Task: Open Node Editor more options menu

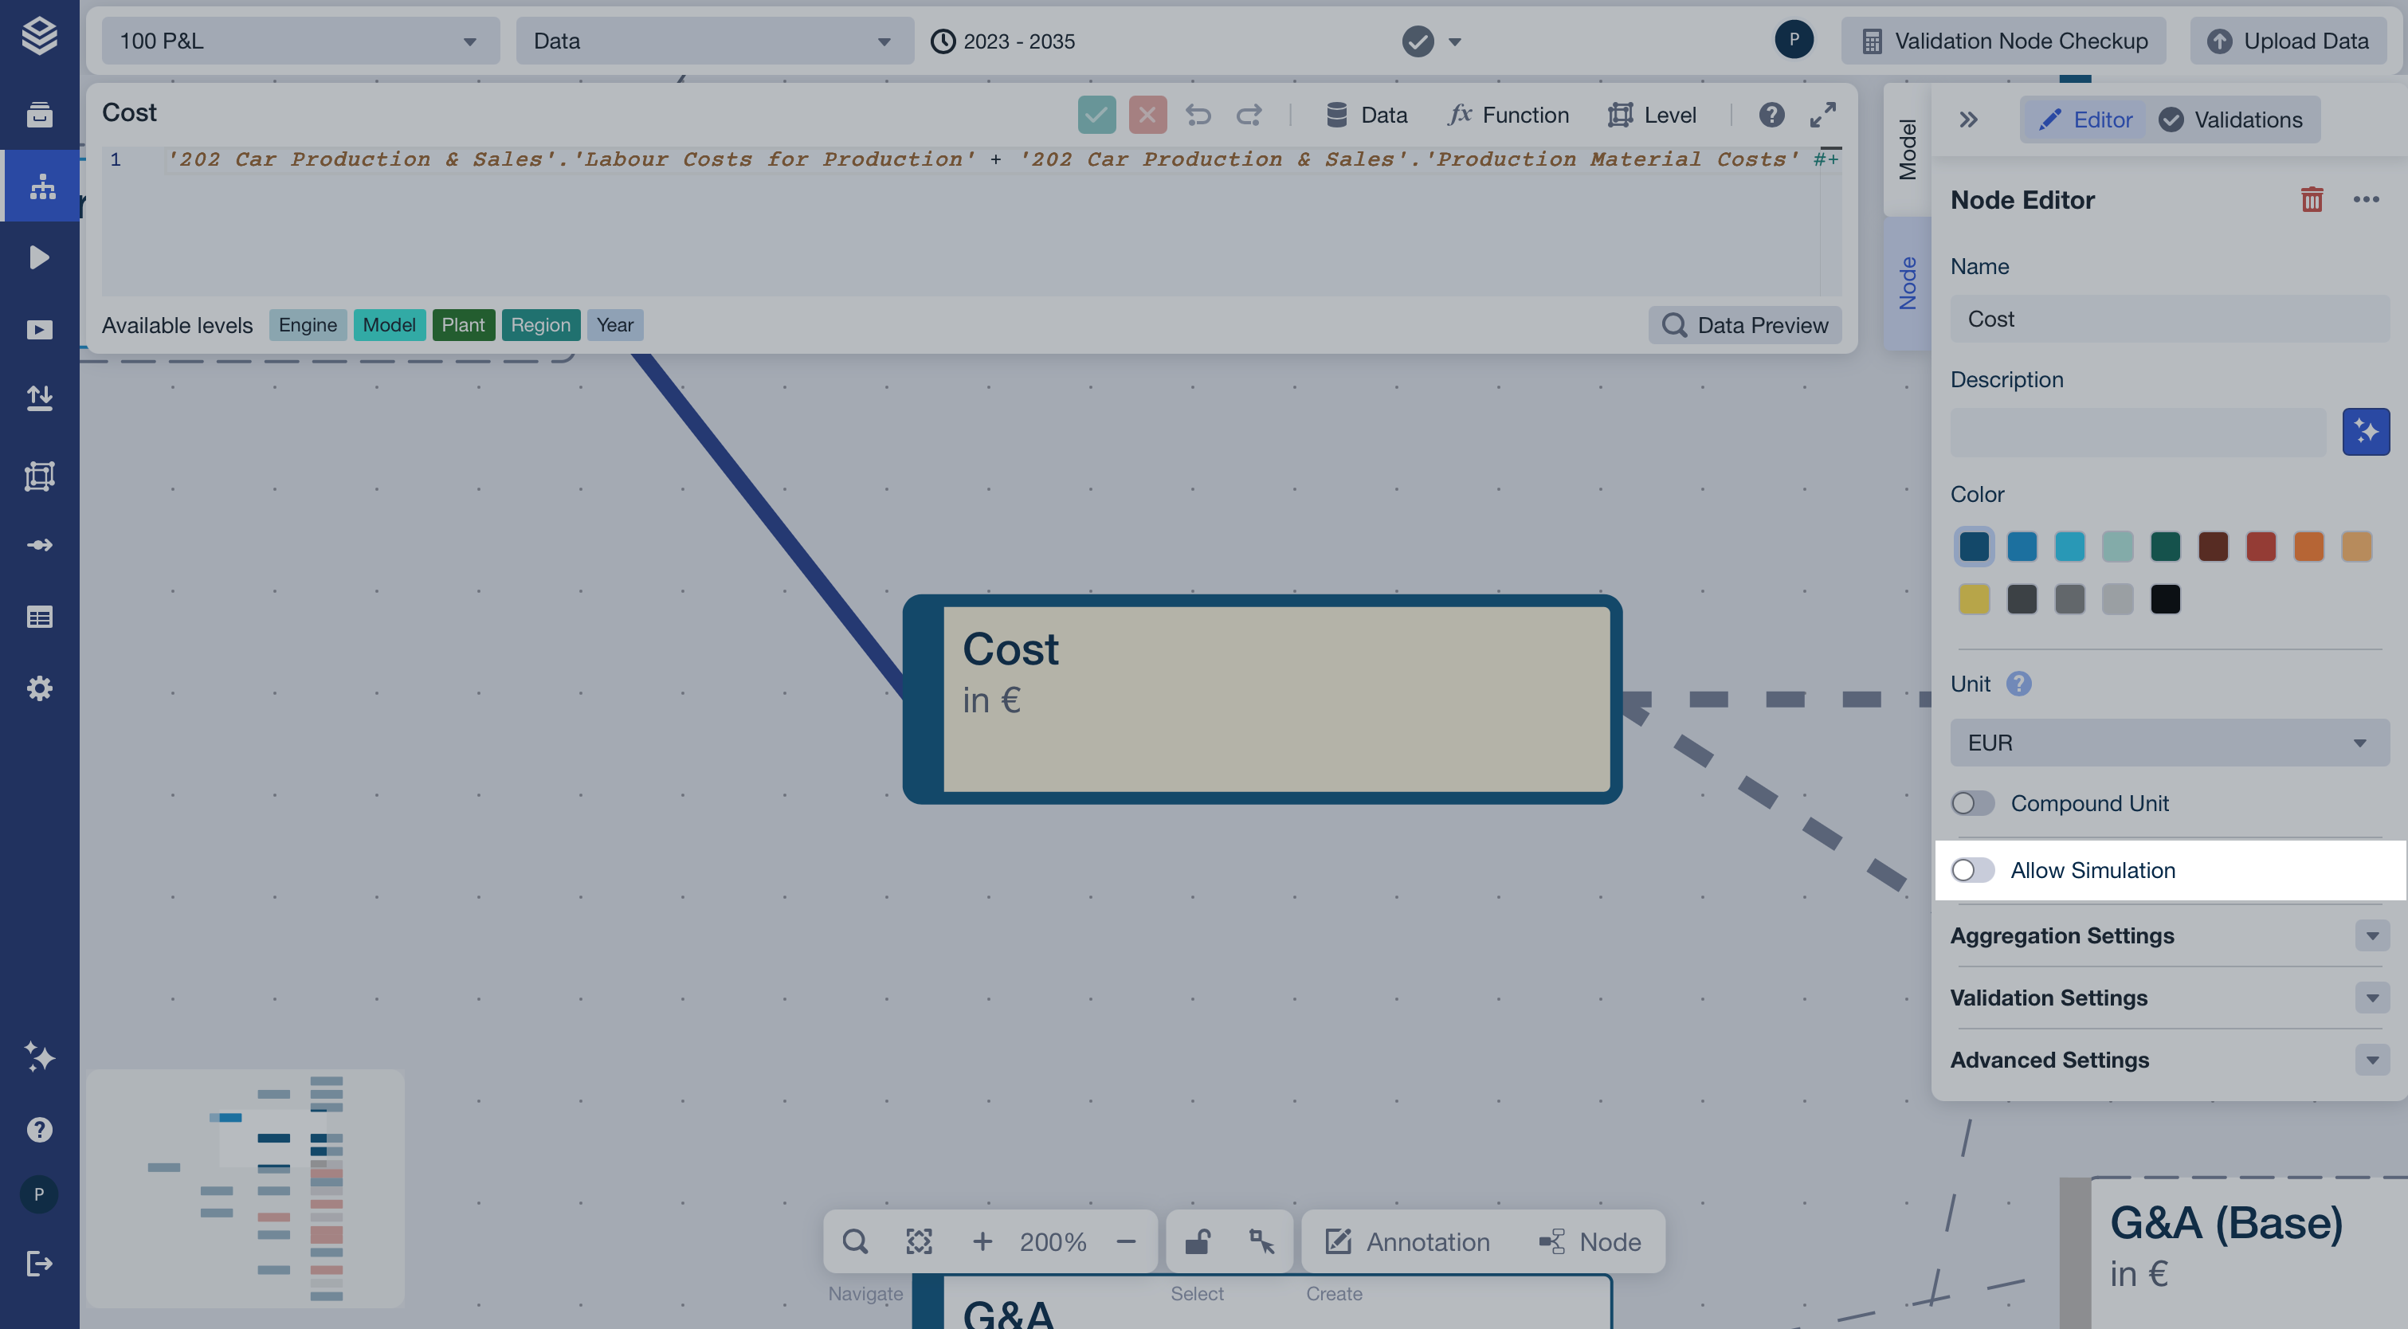Action: click(x=2365, y=199)
